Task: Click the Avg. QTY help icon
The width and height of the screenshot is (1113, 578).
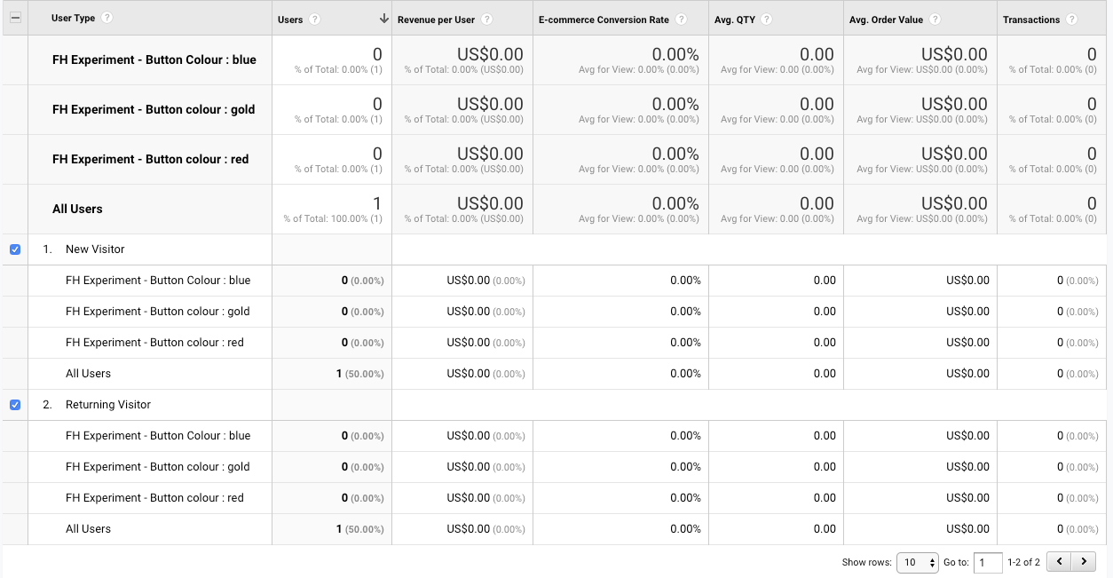Action: pyautogui.click(x=766, y=20)
